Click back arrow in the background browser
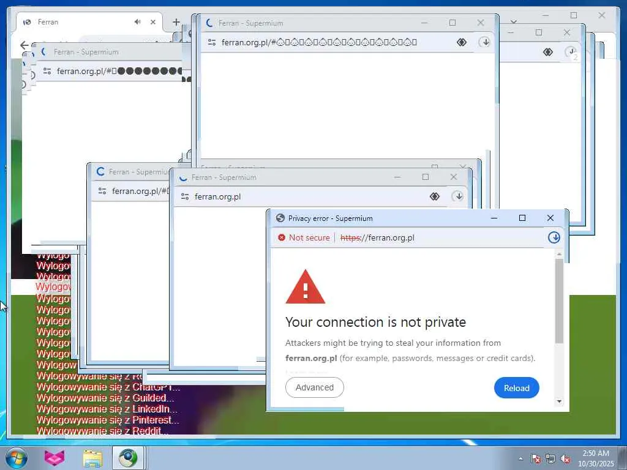627x470 pixels. click(x=24, y=45)
